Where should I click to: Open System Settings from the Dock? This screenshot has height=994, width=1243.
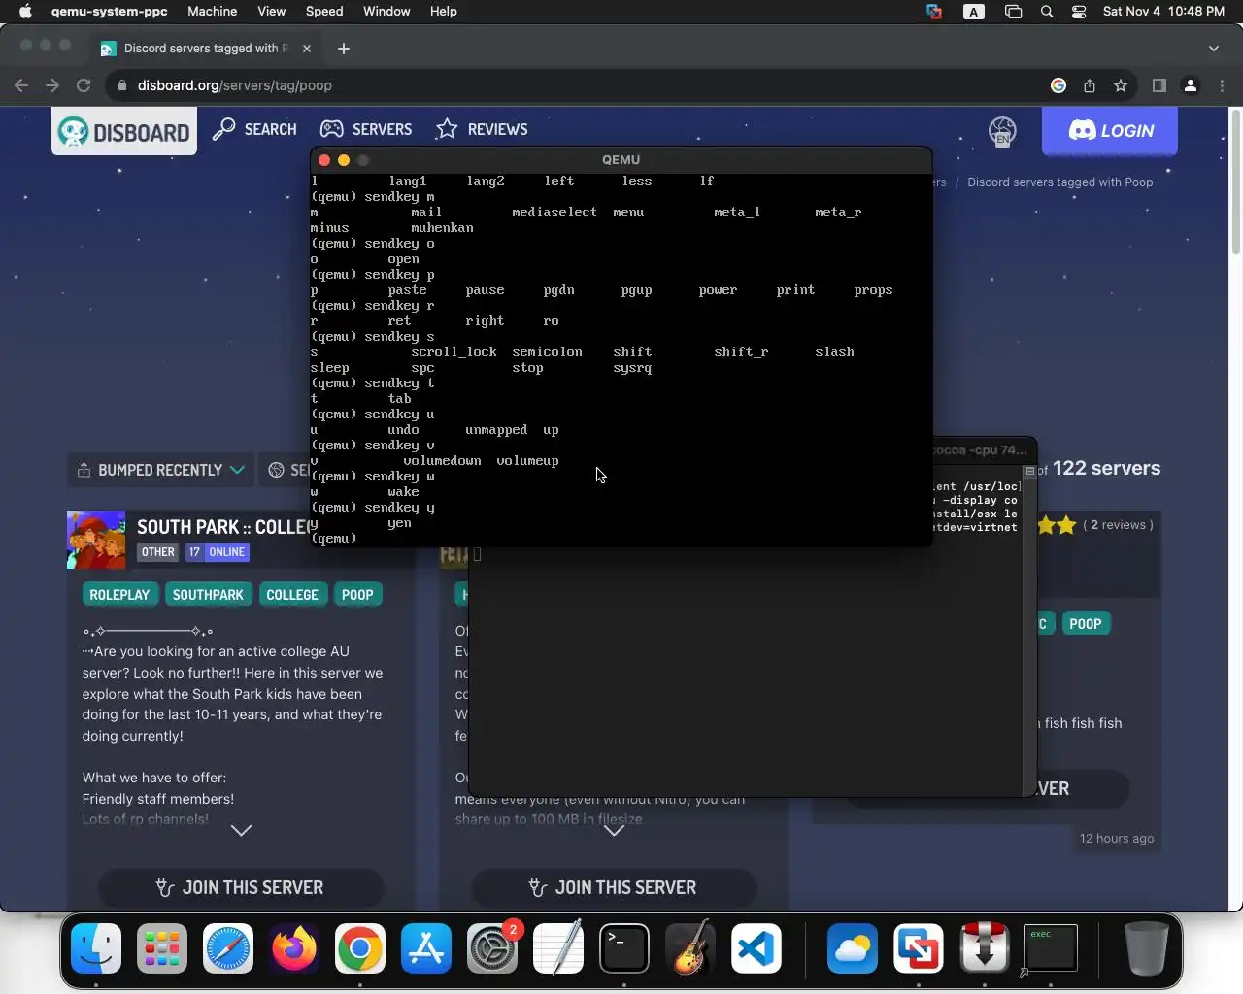pos(492,948)
